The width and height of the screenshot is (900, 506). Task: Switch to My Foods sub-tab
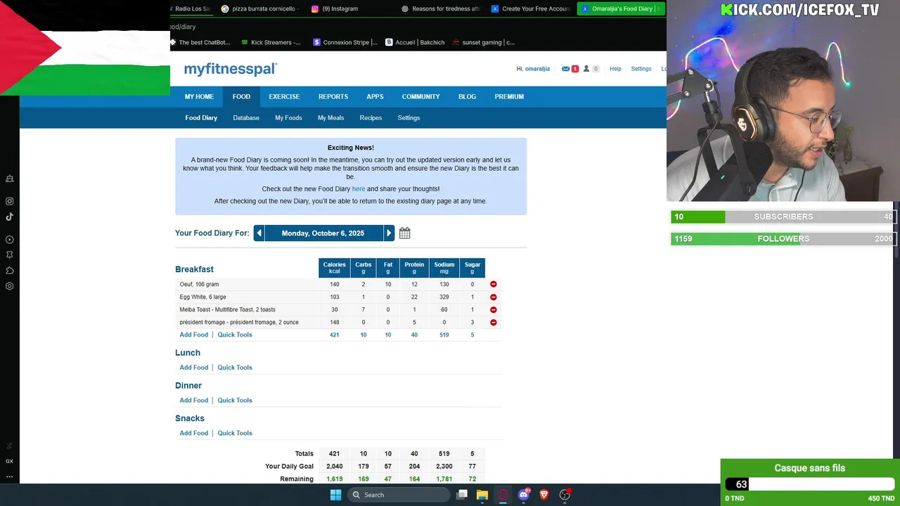point(288,118)
